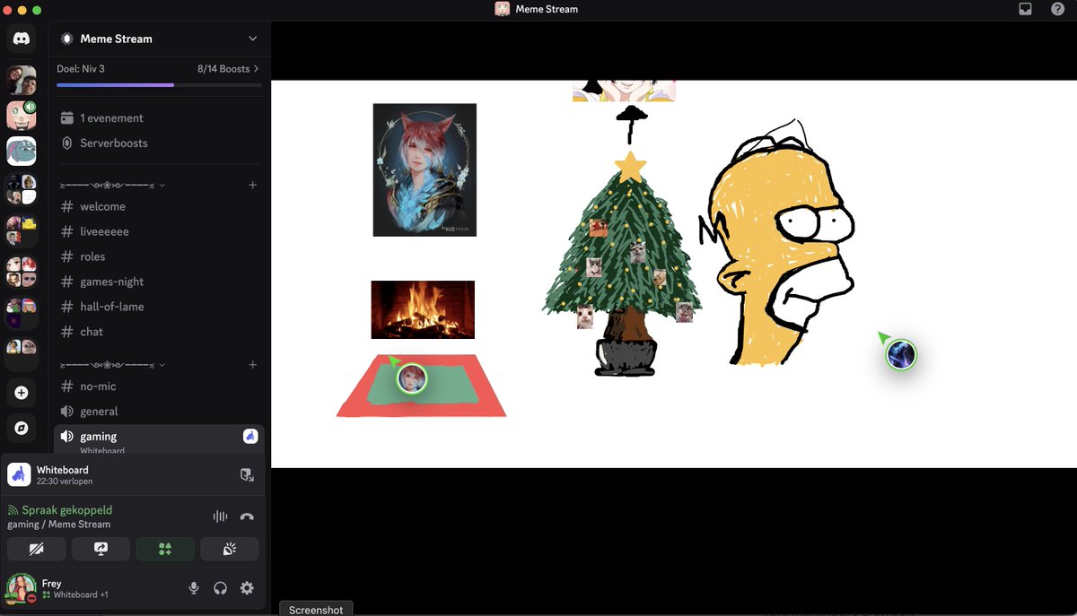Add channel to first category plus
1077x616 pixels.
(252, 185)
